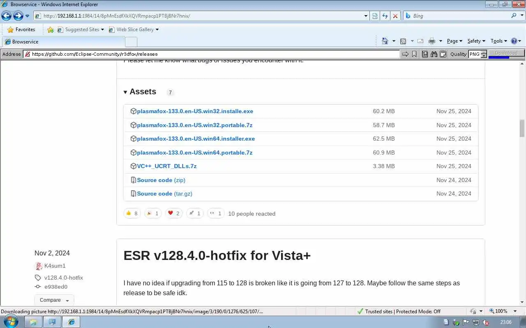Open the Page menu
Screen dimensions: 526x328
tap(454, 41)
